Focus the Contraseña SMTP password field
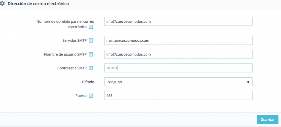 (x=178, y=68)
